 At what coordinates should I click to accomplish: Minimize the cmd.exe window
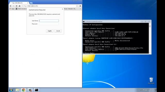142,21
